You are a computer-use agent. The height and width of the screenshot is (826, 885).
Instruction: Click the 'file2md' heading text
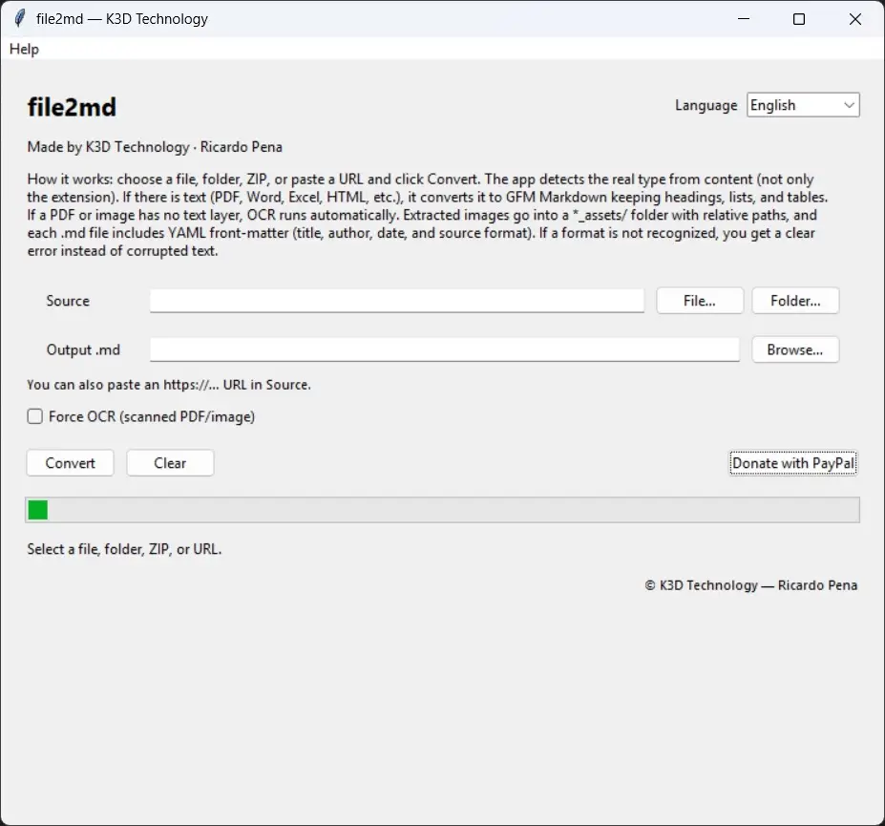[x=72, y=107]
